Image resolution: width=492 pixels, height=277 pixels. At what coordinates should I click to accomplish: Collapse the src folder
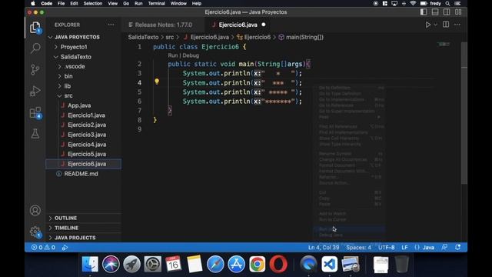click(68, 95)
